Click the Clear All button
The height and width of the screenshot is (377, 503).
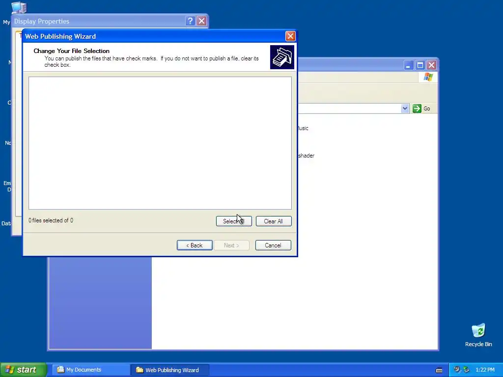coord(274,221)
